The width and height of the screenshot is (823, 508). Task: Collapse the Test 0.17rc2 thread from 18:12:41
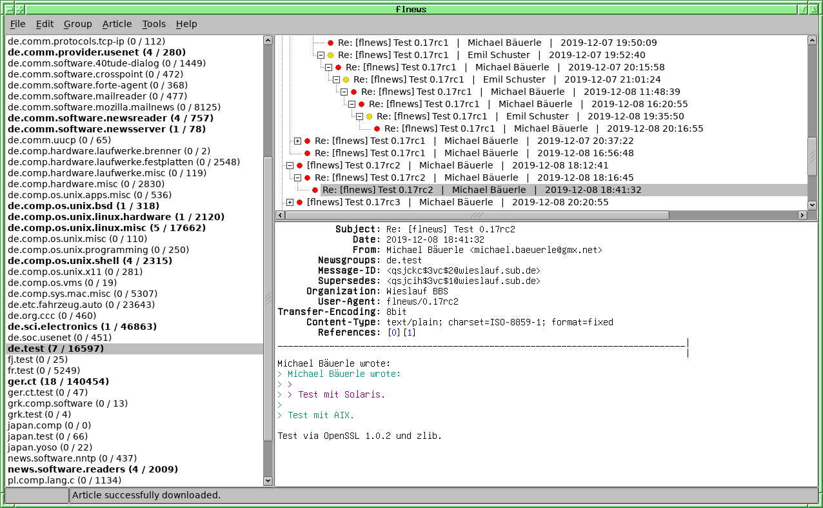(x=290, y=166)
